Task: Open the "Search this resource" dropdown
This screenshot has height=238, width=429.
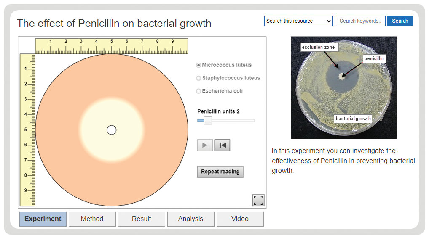Action: point(298,21)
